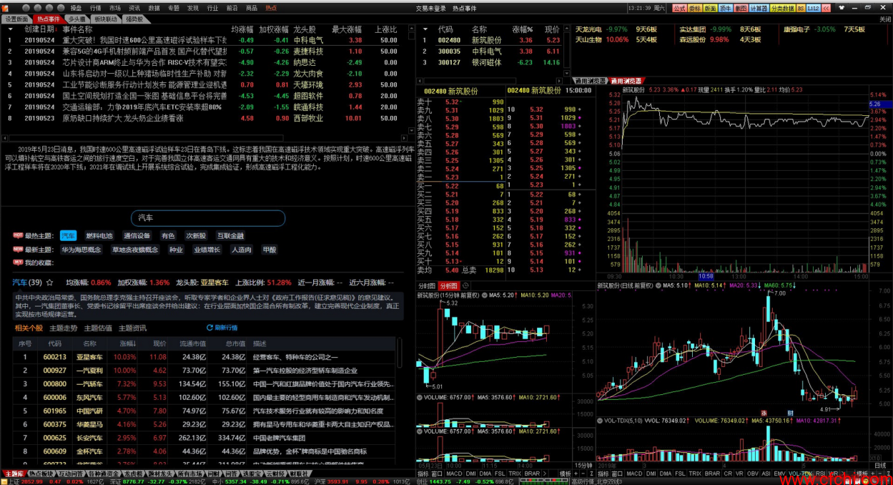Click the 顶牛 toolbar button
This screenshot has height=485, width=893.
(x=726, y=9)
